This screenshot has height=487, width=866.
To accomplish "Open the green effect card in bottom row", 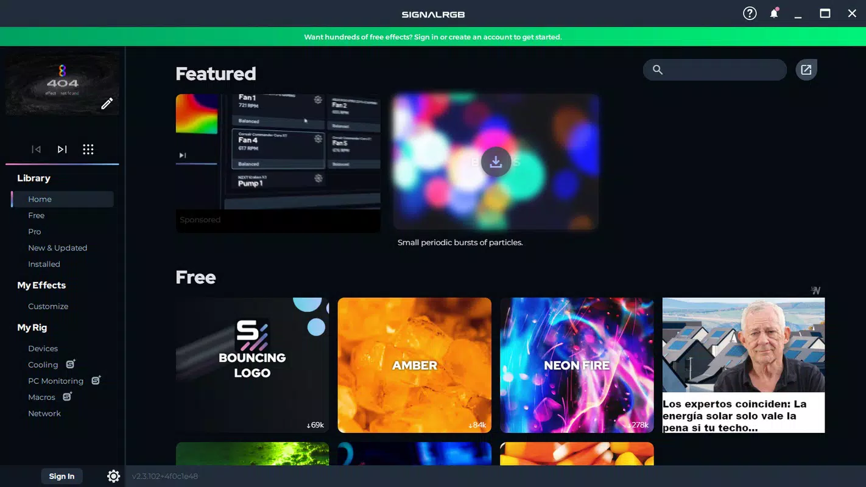I will (x=252, y=454).
